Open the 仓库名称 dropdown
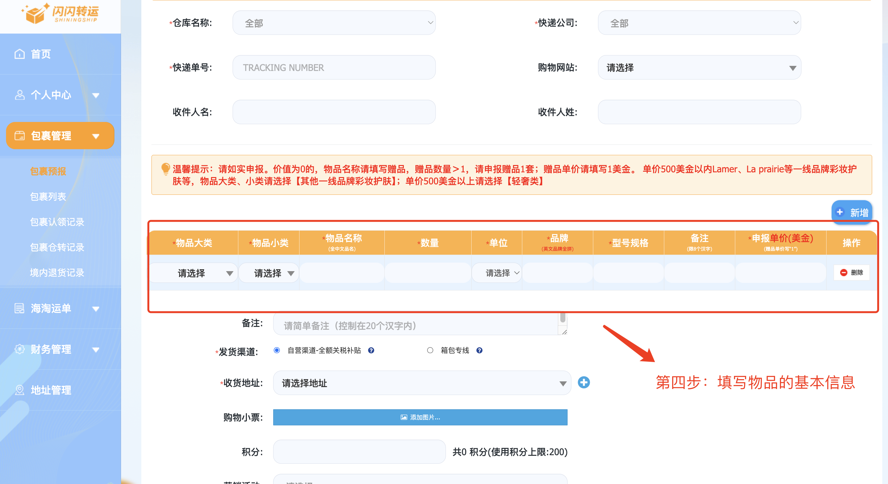Screen dimensions: 888x484 pos(334,23)
